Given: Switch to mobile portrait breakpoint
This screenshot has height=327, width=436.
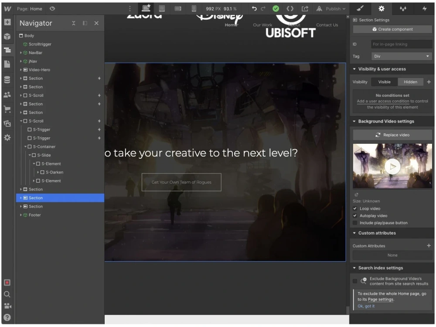Looking at the screenshot, I should coord(193,8).
